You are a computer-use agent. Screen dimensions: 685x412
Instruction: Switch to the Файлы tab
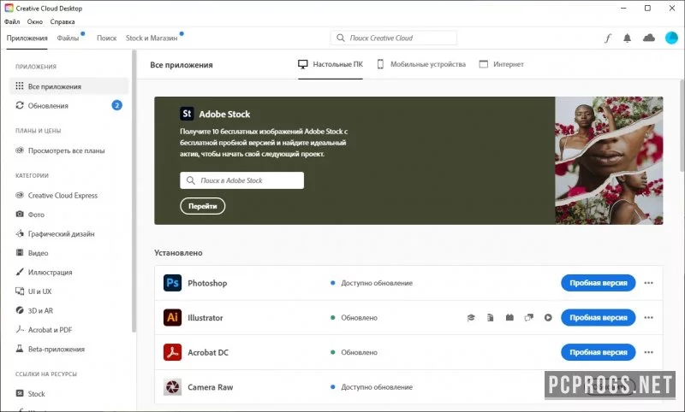68,38
